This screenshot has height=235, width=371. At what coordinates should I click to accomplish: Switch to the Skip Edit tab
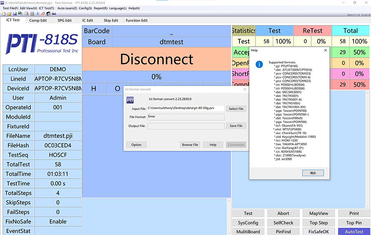click(111, 21)
